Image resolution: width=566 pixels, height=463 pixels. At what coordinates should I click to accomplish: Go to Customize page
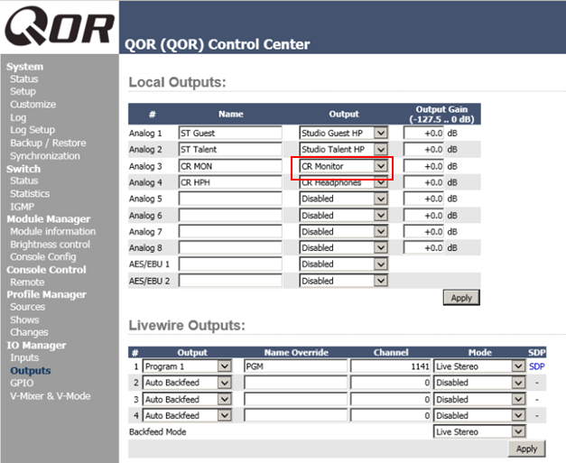32,105
